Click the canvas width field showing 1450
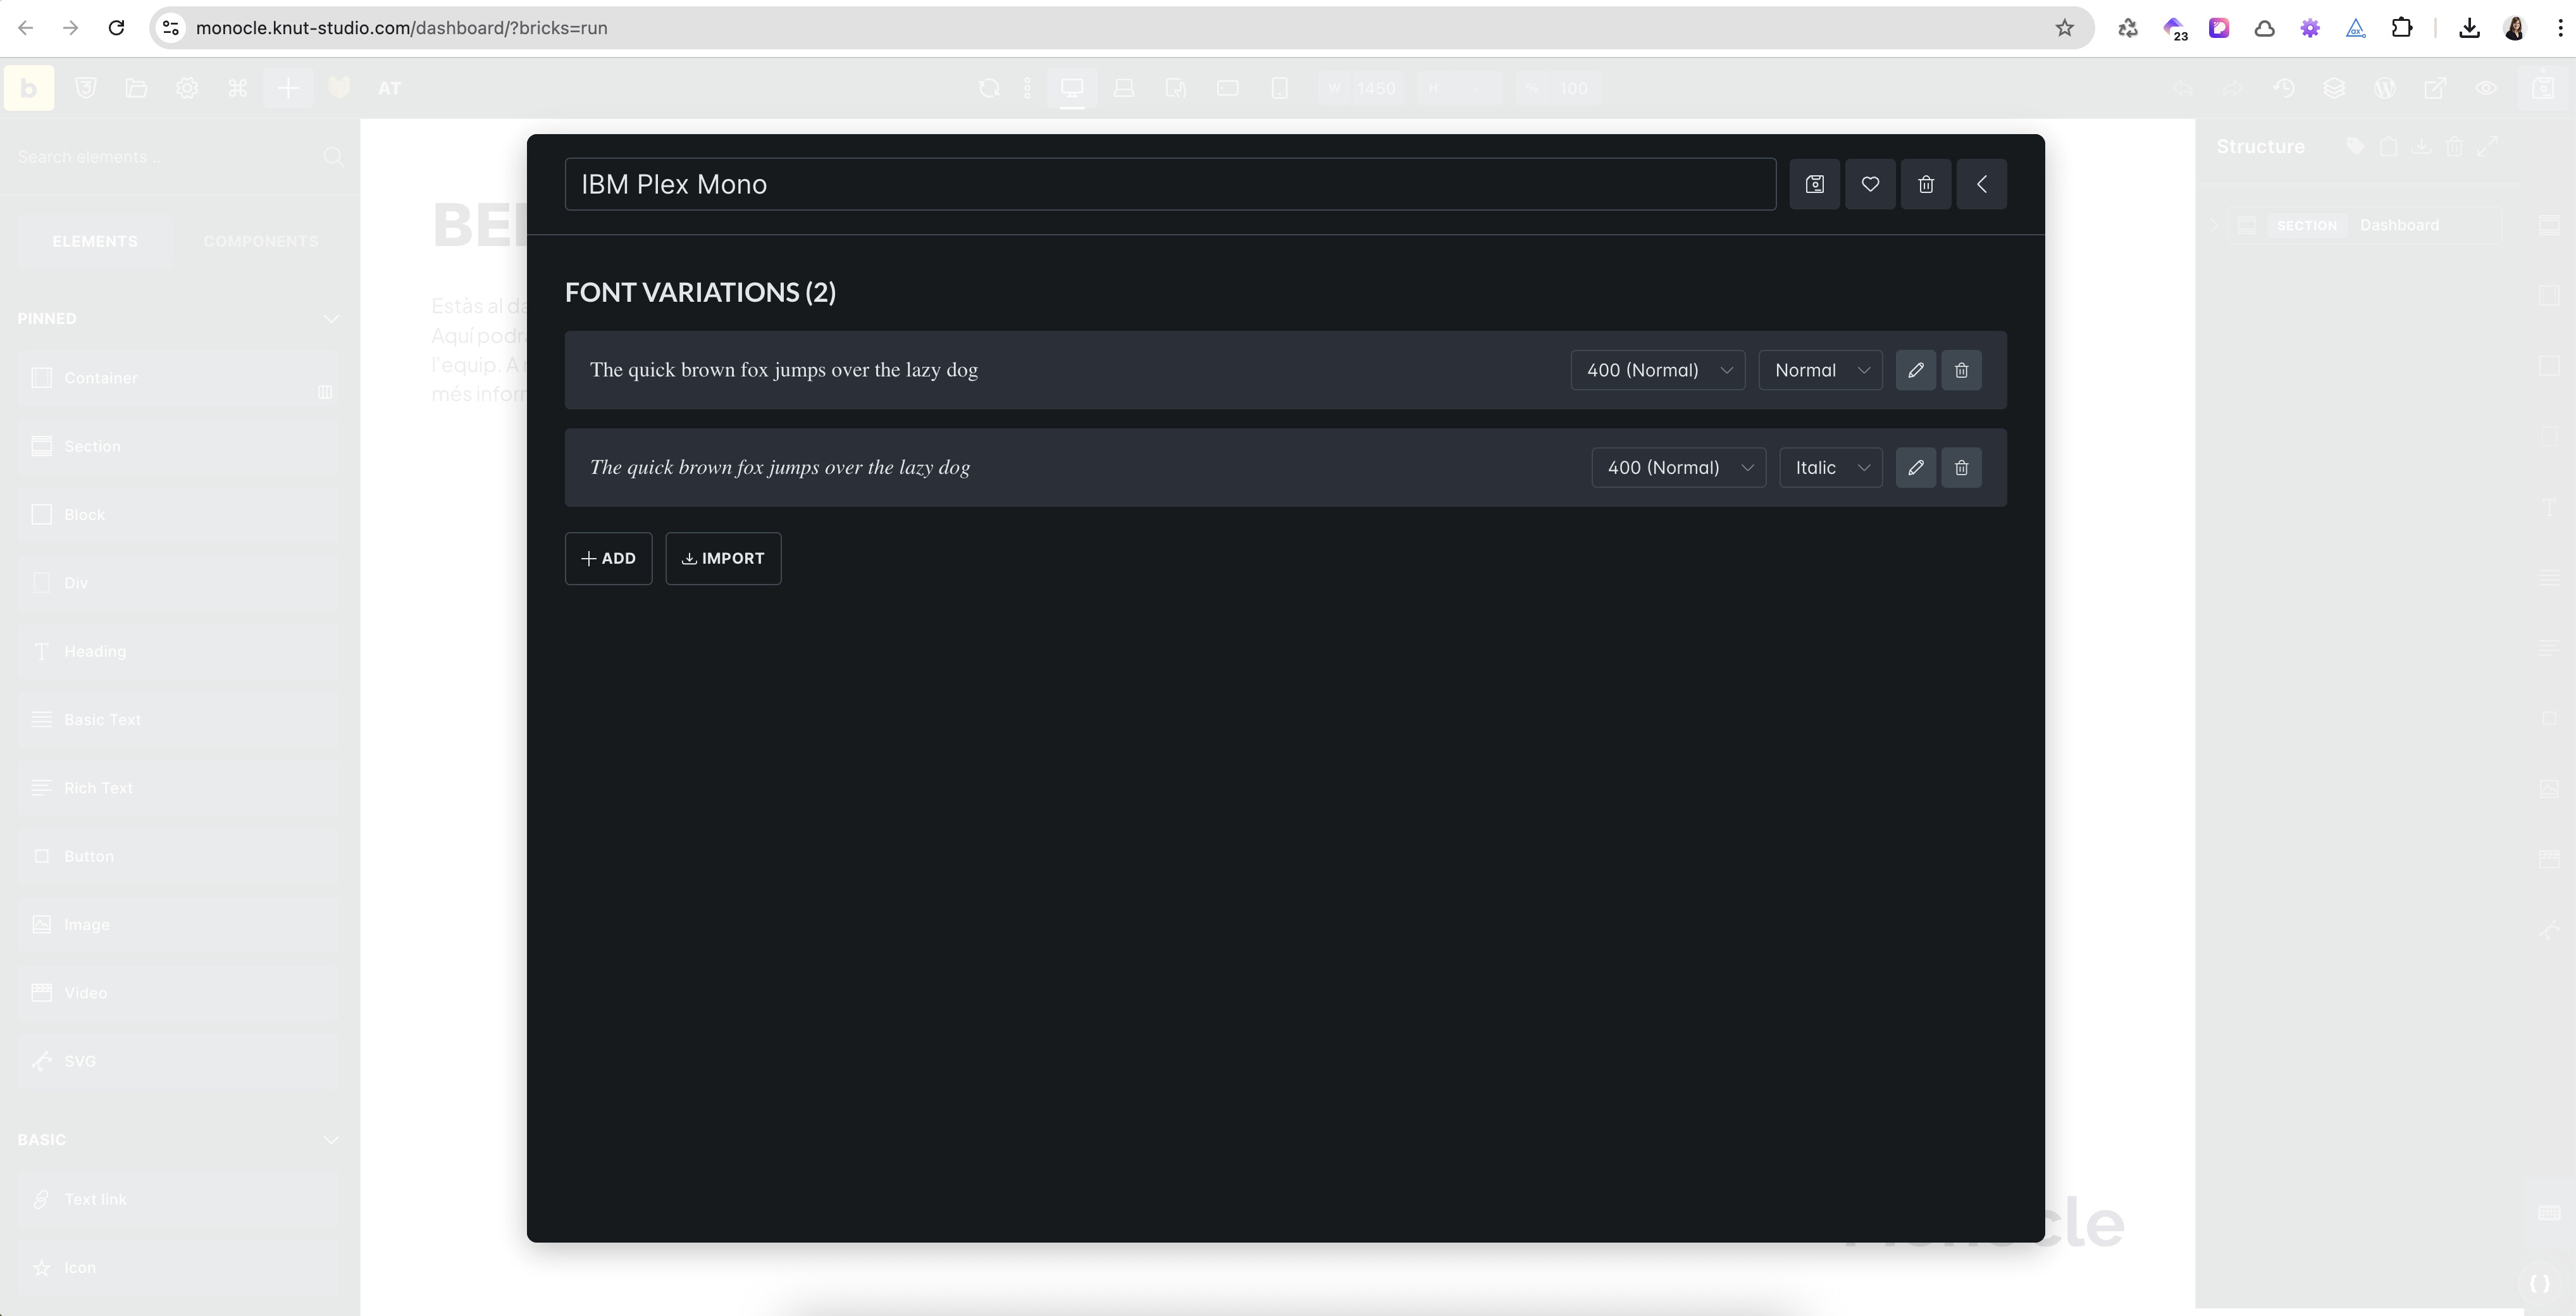Screen dimensions: 2576x1316 1362,88
